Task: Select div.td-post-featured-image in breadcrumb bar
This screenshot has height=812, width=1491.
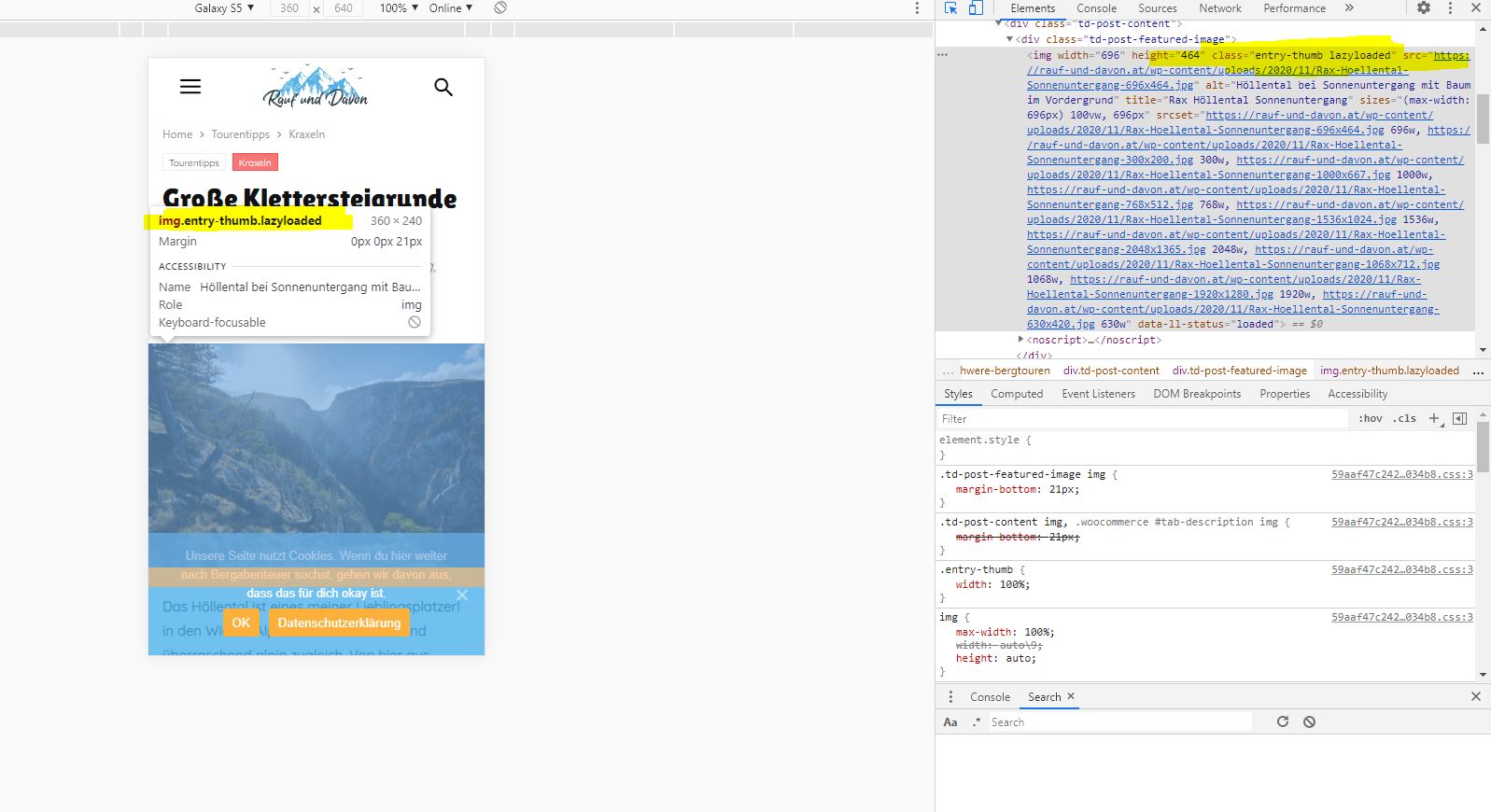Action: point(1240,371)
